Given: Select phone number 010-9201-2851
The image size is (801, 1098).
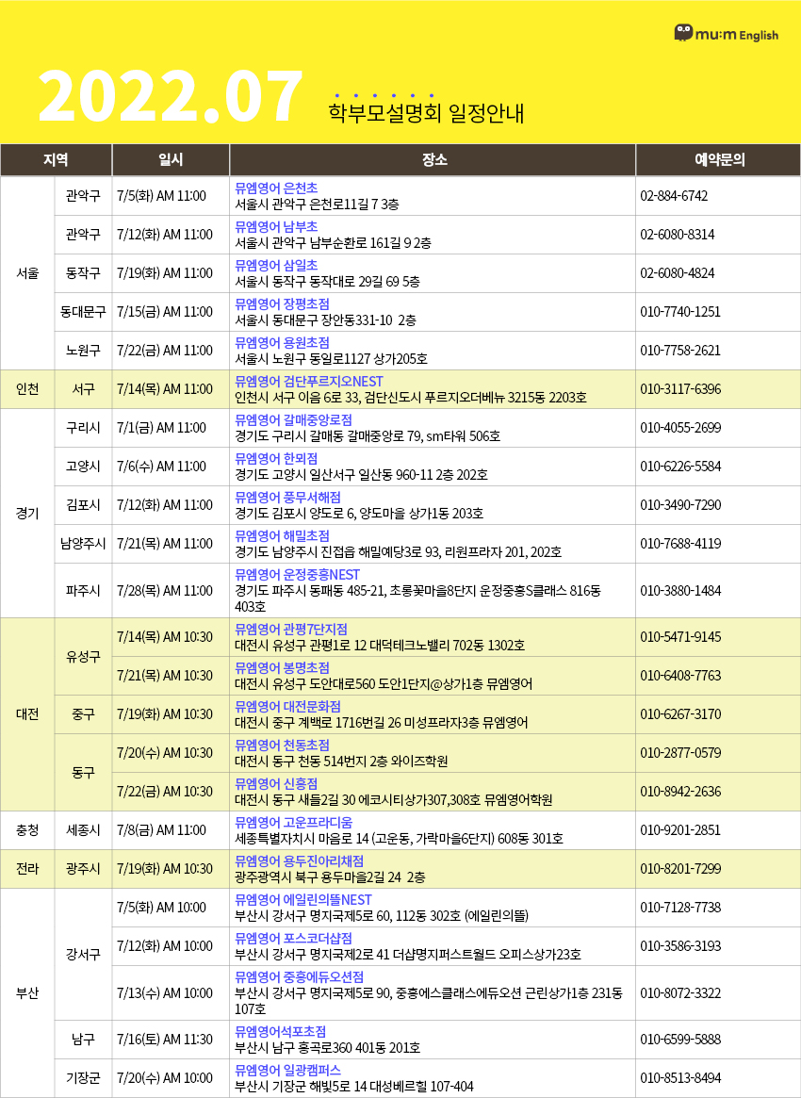Looking at the screenshot, I should (679, 829).
